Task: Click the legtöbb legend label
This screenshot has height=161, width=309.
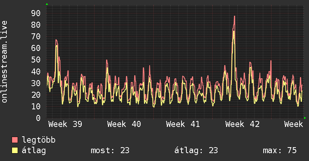Action: [x=39, y=140]
